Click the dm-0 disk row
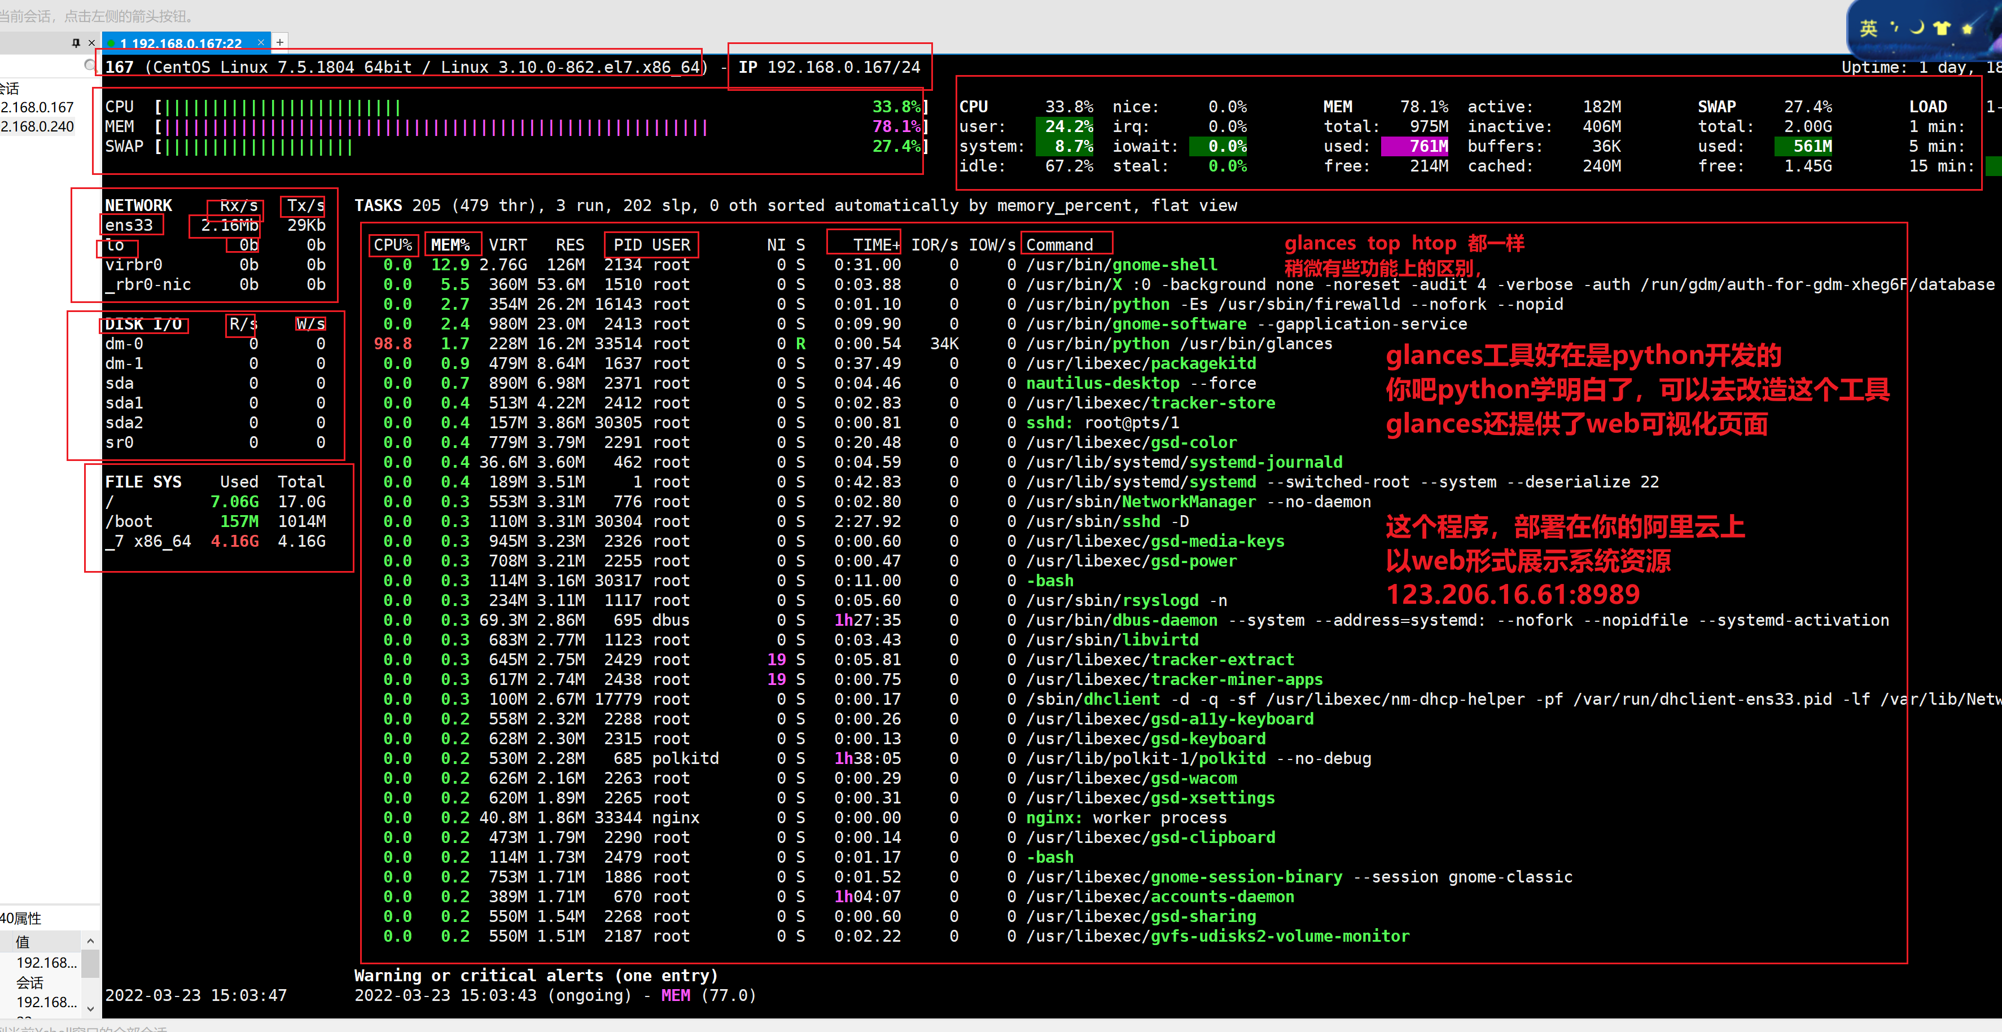2002x1032 pixels. pos(215,344)
